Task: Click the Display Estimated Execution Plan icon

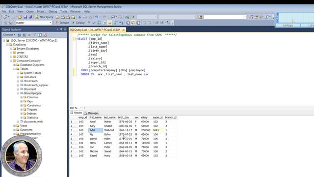Action: [x=99, y=23]
